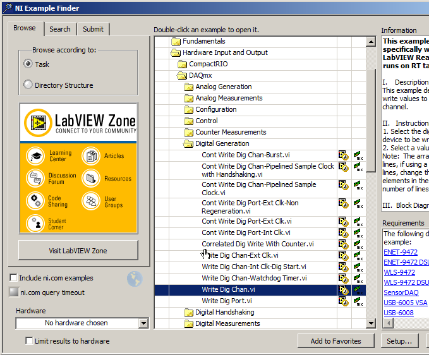This screenshot has width=429, height=355.
Task: Collapse the Digital Generation folder
Action: point(188,143)
